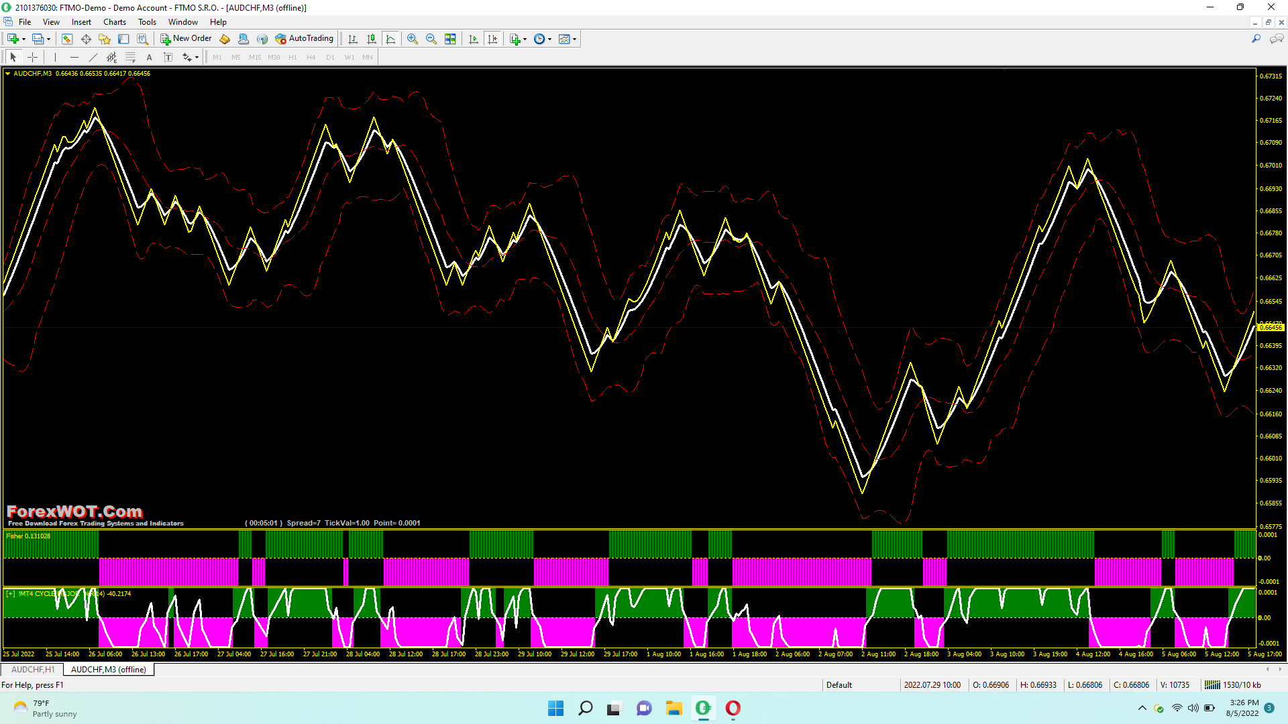
Task: Expand the templates dropdown arrow
Action: point(575,39)
